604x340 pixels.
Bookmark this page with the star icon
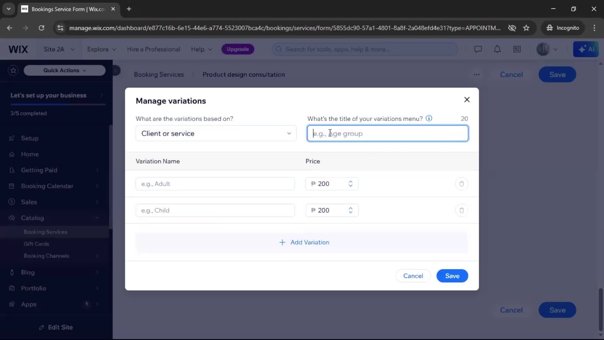(526, 28)
